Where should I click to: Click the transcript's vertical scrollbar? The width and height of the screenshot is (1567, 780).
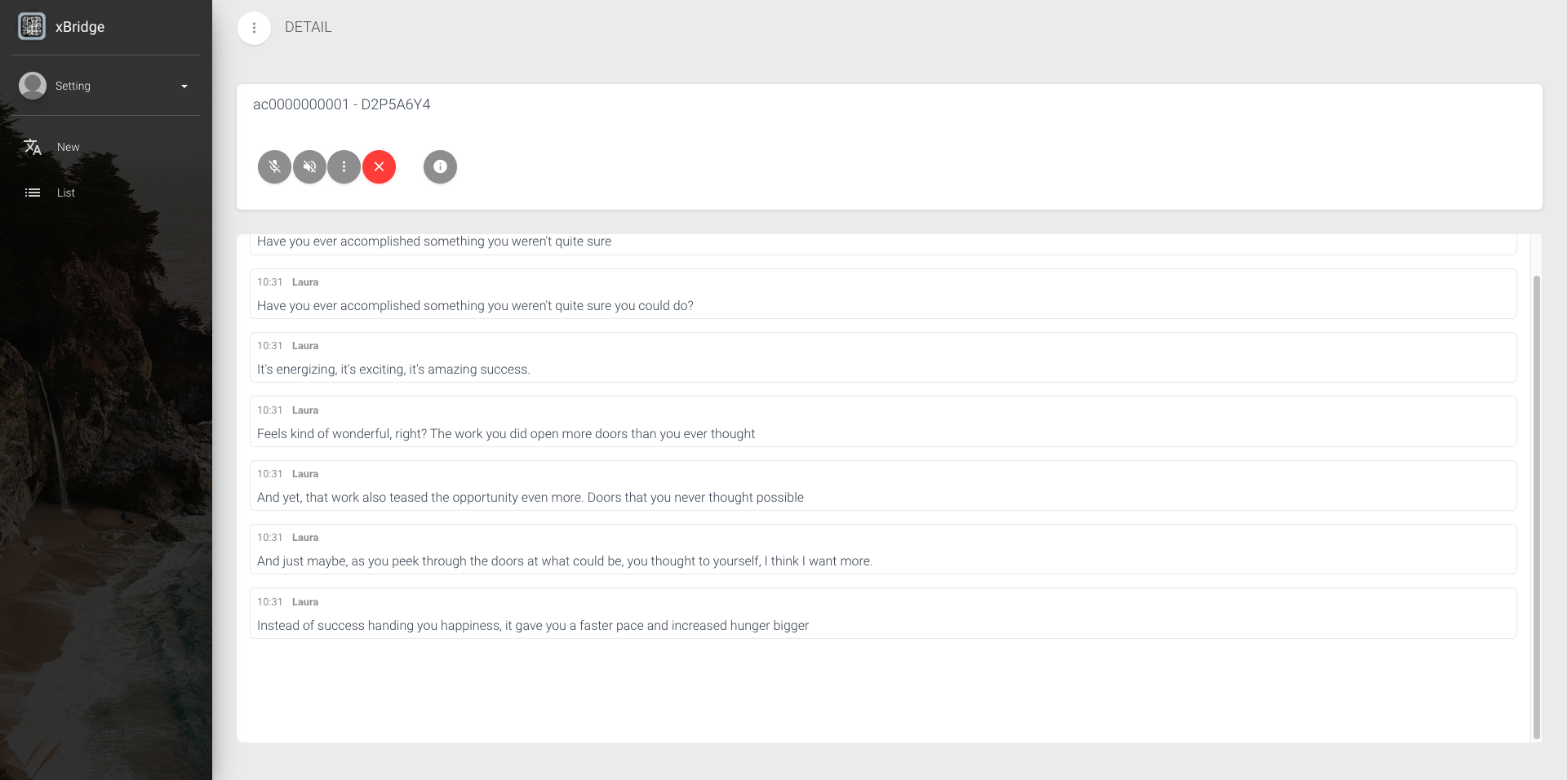(x=1536, y=506)
